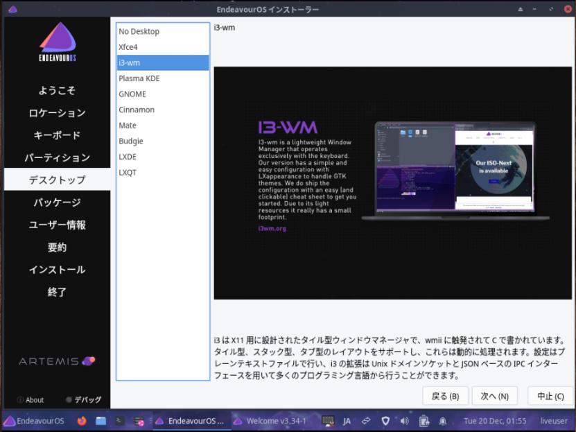The height and width of the screenshot is (432, 576).
Task: Pick LXQT desktop option
Action: [163, 172]
